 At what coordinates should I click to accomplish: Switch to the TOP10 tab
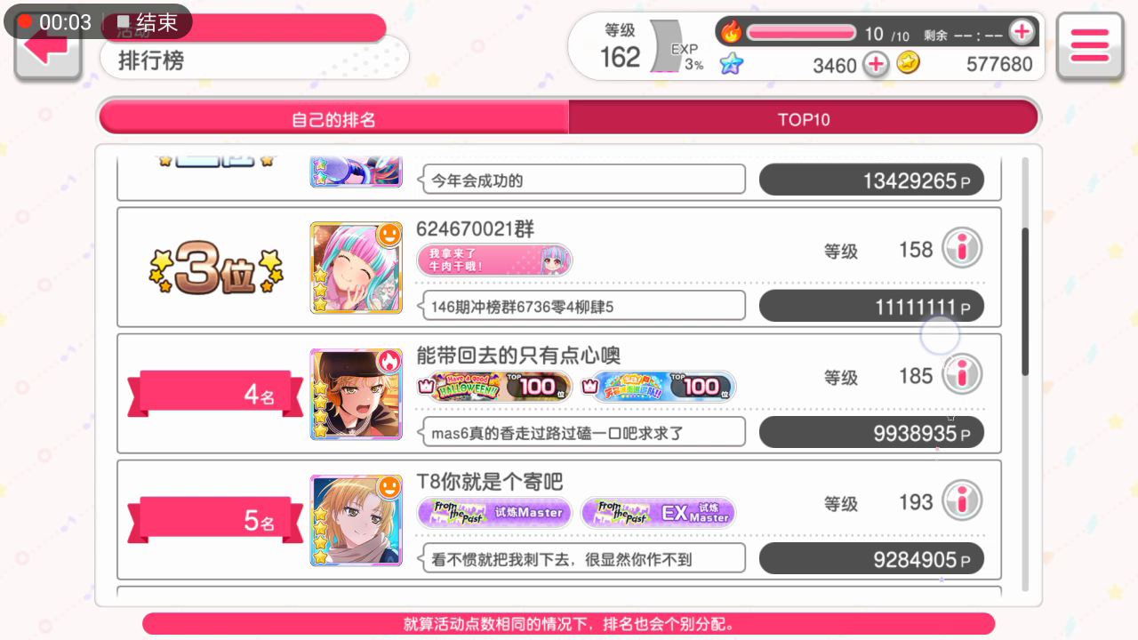804,118
